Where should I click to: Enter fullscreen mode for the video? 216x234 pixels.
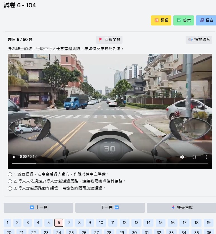pyautogui.click(x=194, y=157)
